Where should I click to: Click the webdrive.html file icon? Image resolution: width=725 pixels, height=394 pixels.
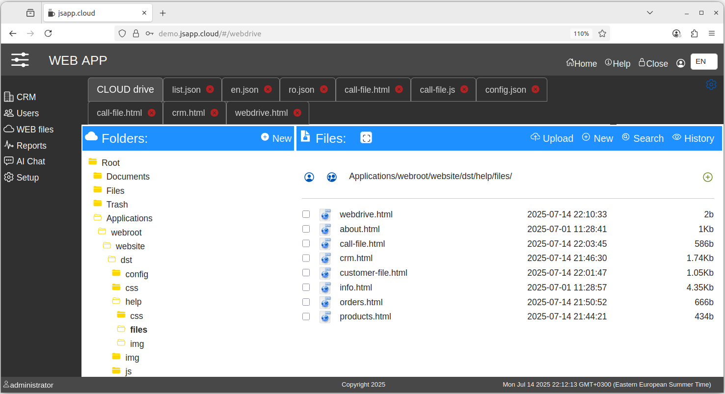tap(325, 214)
